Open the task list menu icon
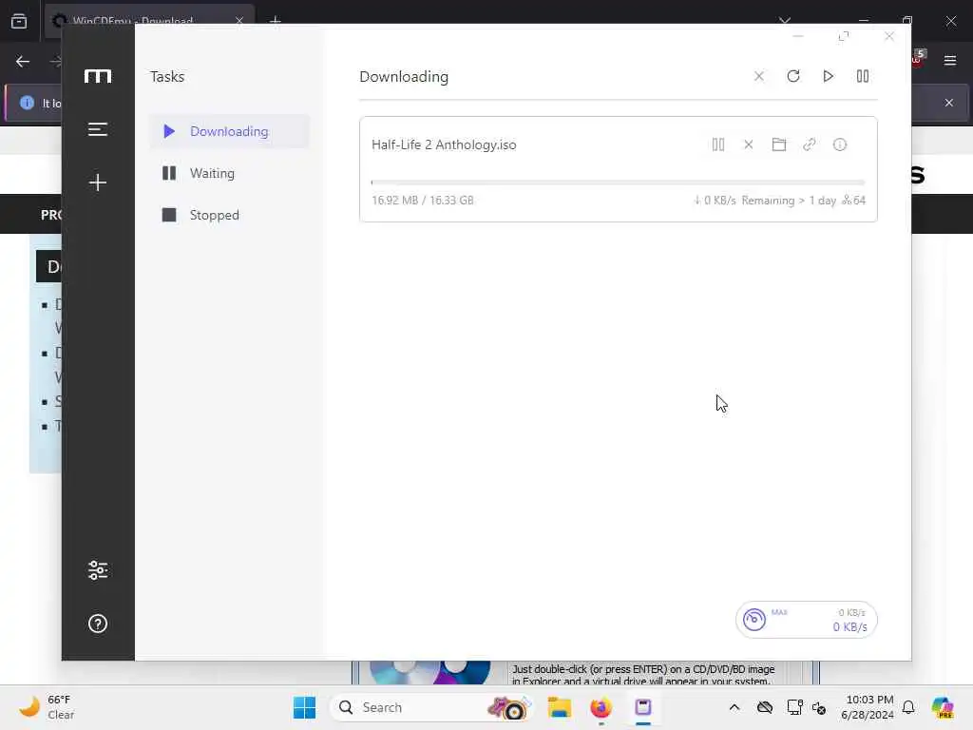This screenshot has height=730, width=973. (98, 129)
